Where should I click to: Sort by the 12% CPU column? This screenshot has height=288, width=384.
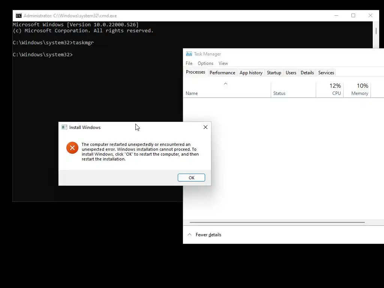coord(330,90)
